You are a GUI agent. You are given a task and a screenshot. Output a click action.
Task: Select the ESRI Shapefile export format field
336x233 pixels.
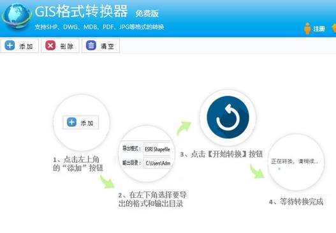pyautogui.click(x=157, y=149)
